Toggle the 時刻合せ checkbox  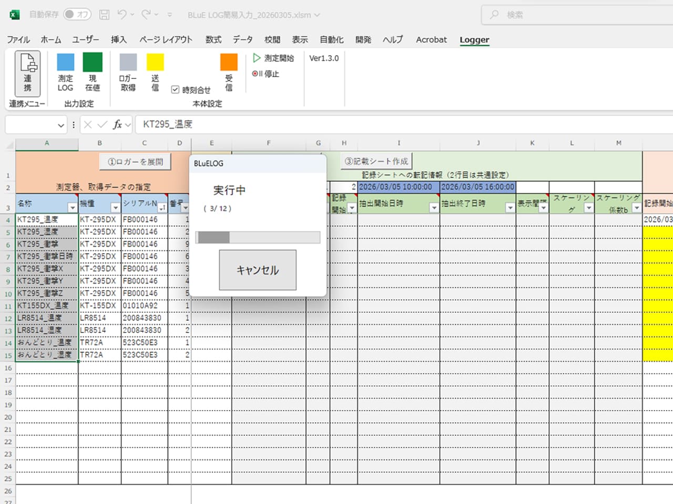click(x=176, y=90)
